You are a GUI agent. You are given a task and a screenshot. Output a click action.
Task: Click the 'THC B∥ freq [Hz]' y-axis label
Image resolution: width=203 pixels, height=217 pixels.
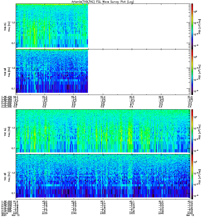(x=7, y=177)
